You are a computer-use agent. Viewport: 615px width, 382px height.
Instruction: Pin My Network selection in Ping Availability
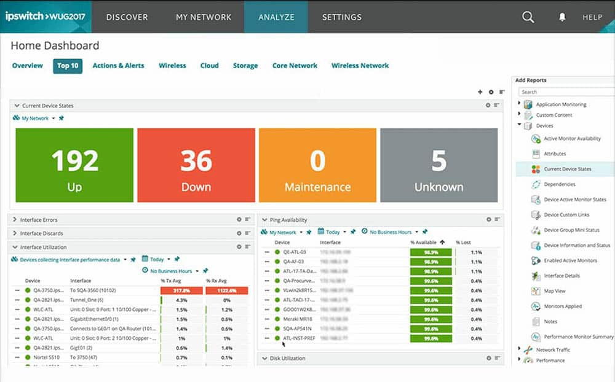[309, 232]
